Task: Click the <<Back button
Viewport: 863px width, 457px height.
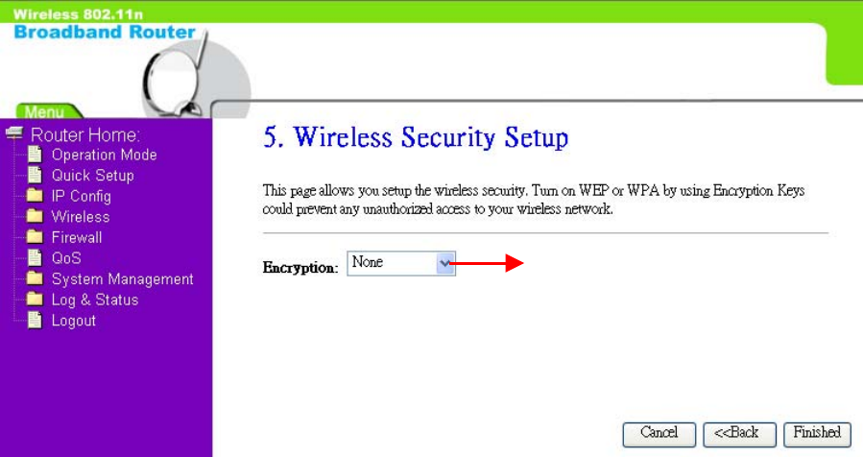Action: [x=739, y=434]
